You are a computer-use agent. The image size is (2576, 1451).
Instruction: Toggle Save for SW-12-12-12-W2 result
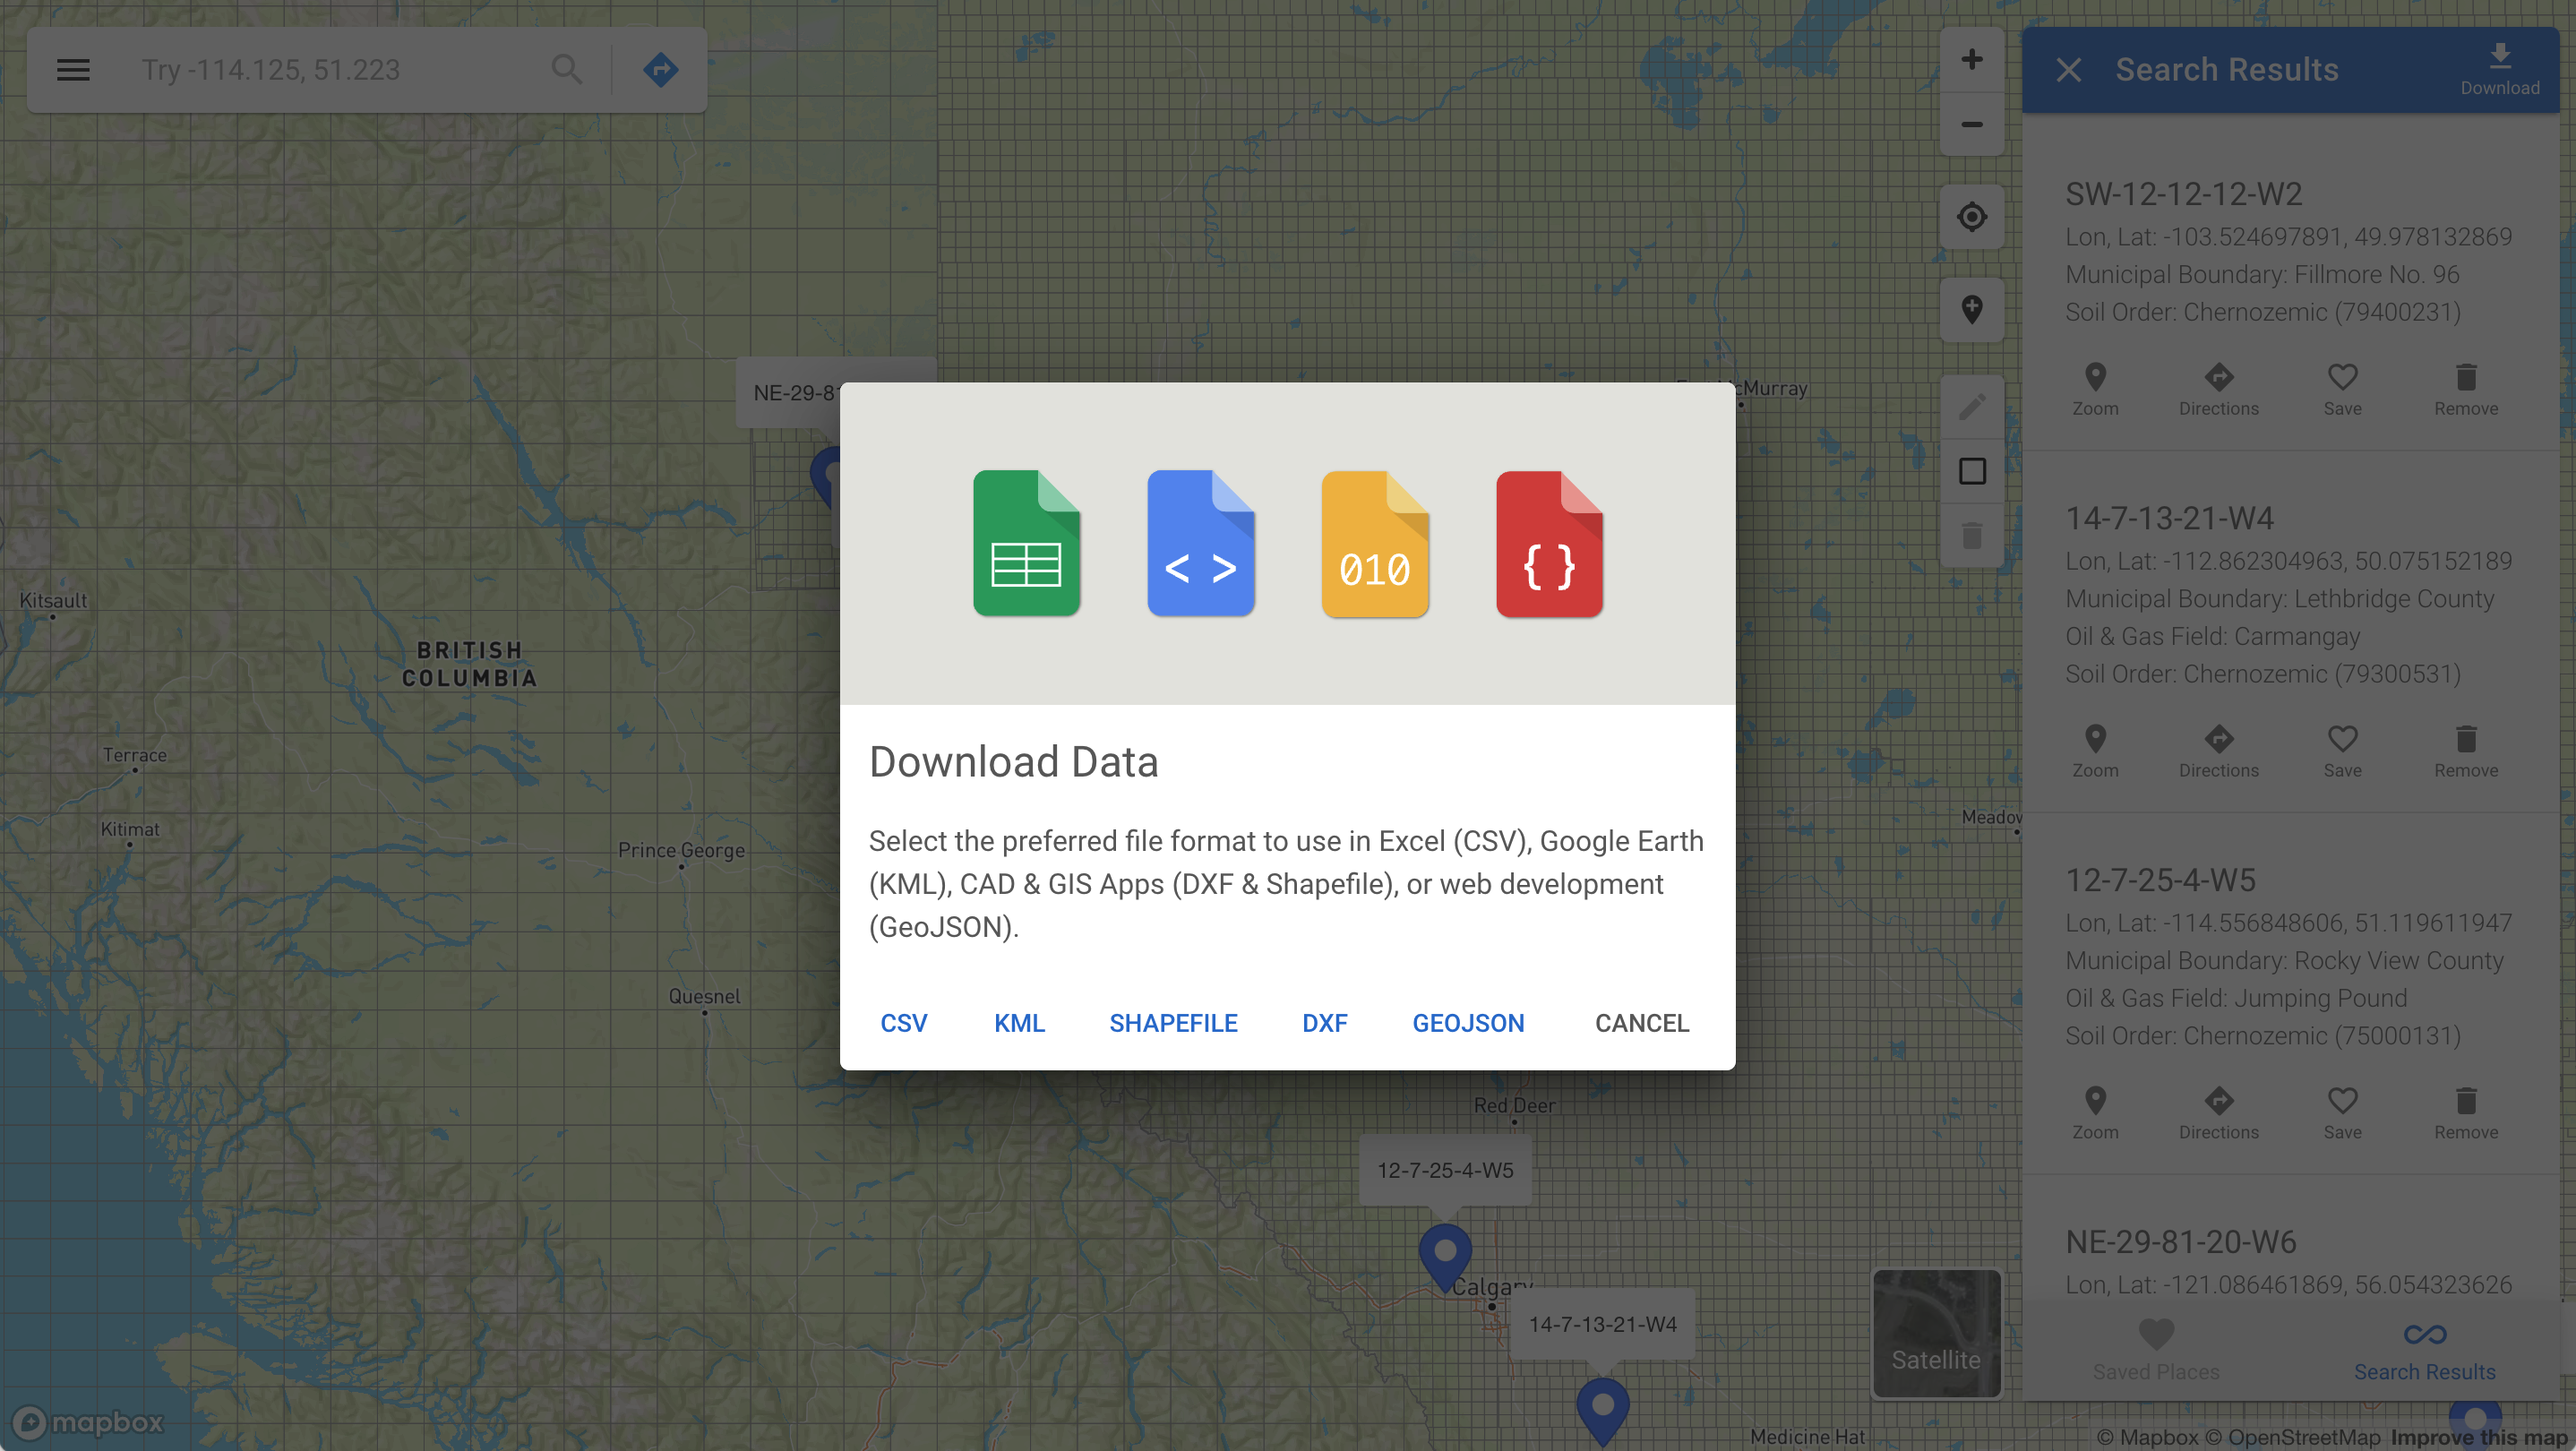[x=2342, y=388]
